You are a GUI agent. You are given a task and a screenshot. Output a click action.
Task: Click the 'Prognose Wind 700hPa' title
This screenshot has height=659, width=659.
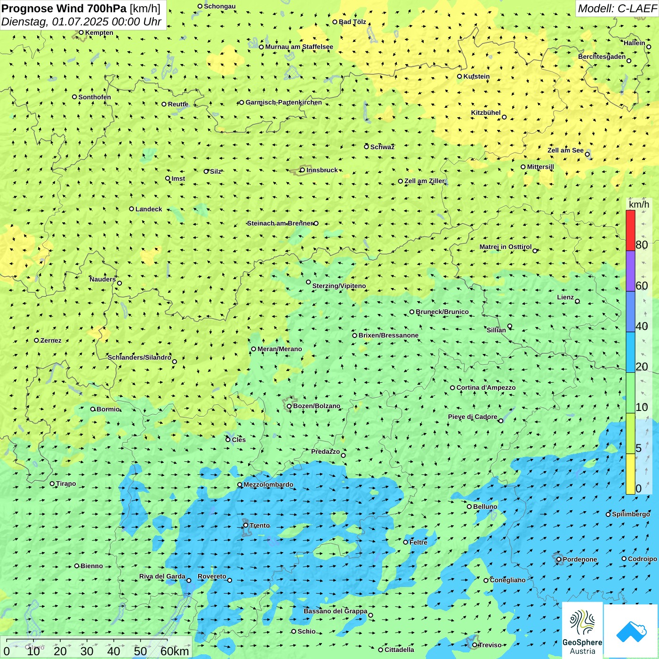[64, 8]
